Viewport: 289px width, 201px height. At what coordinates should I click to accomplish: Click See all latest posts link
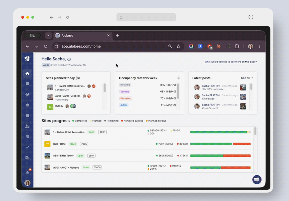(x=247, y=78)
